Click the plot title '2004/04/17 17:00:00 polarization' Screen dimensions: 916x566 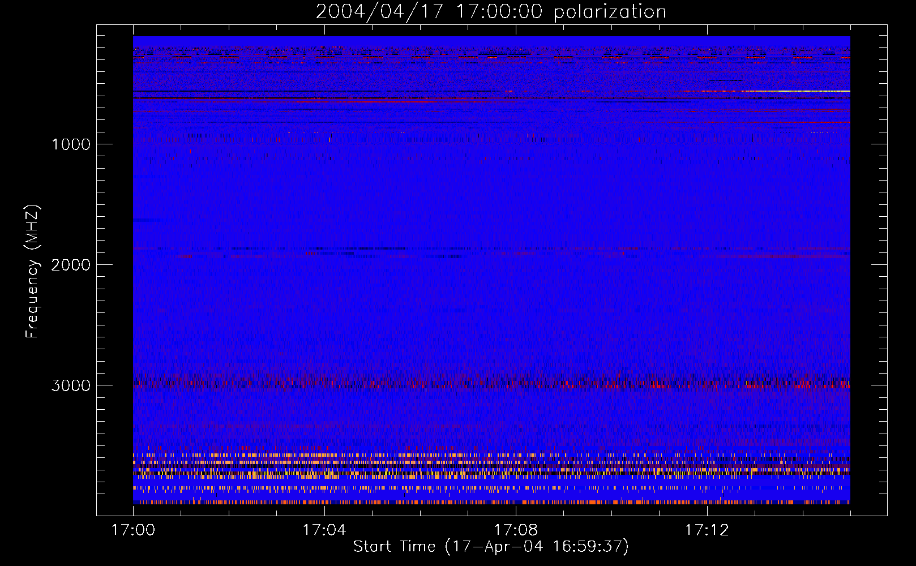point(491,12)
